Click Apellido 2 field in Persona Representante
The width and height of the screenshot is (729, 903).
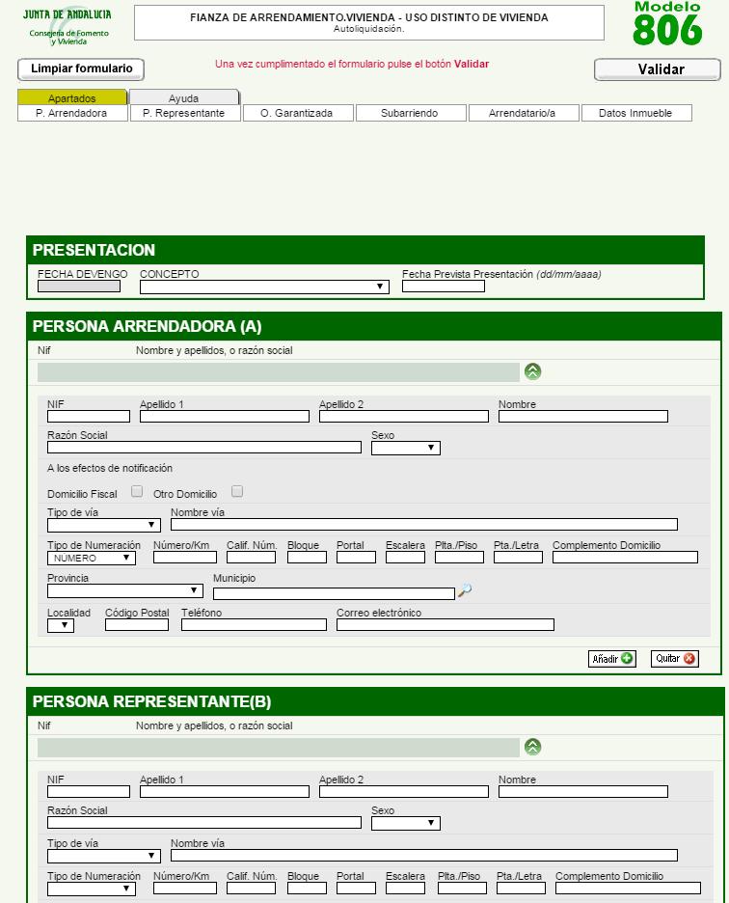pyautogui.click(x=404, y=792)
